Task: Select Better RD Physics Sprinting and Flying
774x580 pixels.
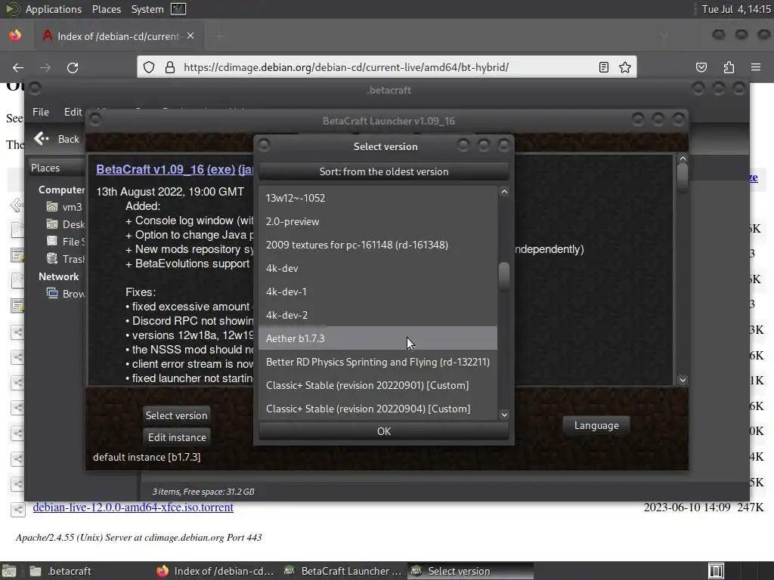Action: click(378, 362)
